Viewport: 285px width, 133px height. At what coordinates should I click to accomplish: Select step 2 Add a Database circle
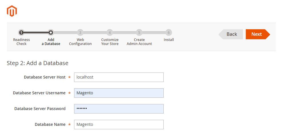[x=51, y=33]
